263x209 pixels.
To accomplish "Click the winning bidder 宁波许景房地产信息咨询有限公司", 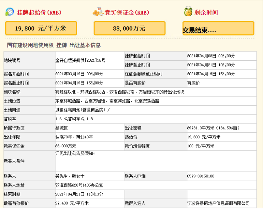I will (218, 203).
